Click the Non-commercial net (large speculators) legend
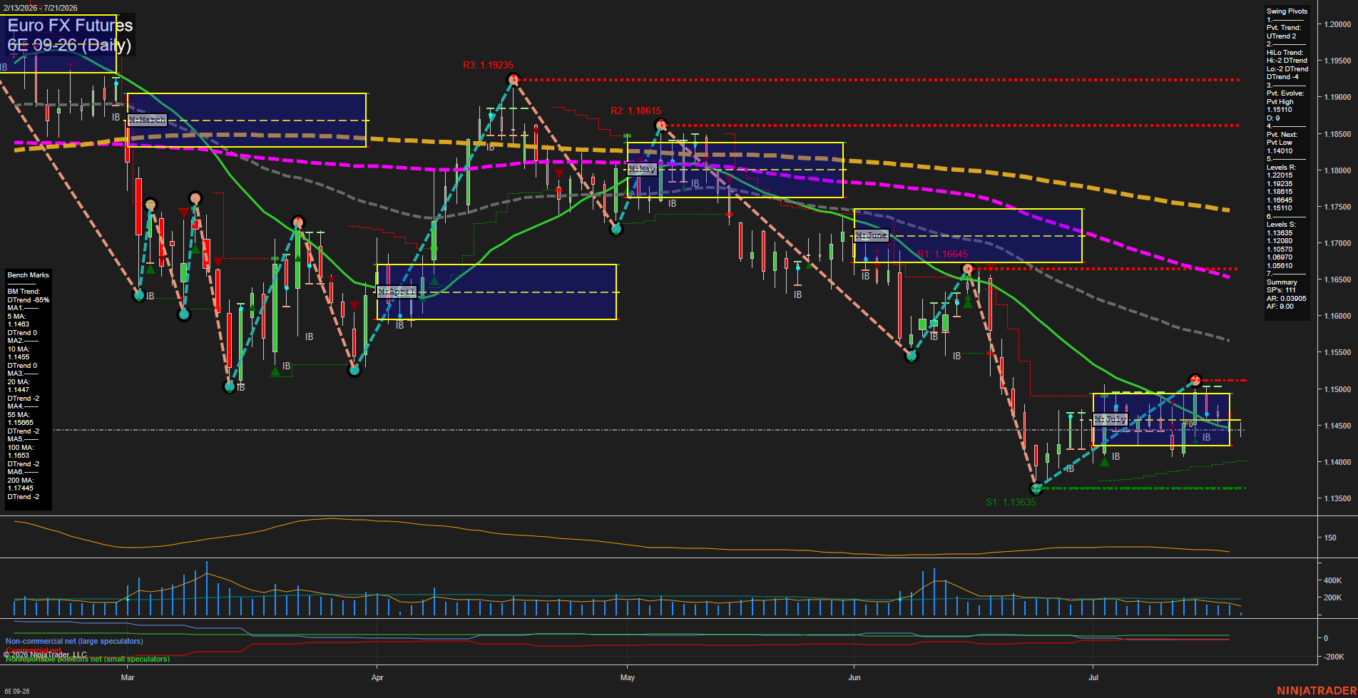This screenshot has width=1358, height=698. [x=74, y=642]
